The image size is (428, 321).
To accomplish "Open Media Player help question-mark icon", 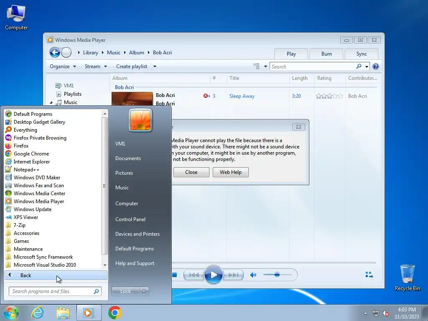I will (x=376, y=66).
